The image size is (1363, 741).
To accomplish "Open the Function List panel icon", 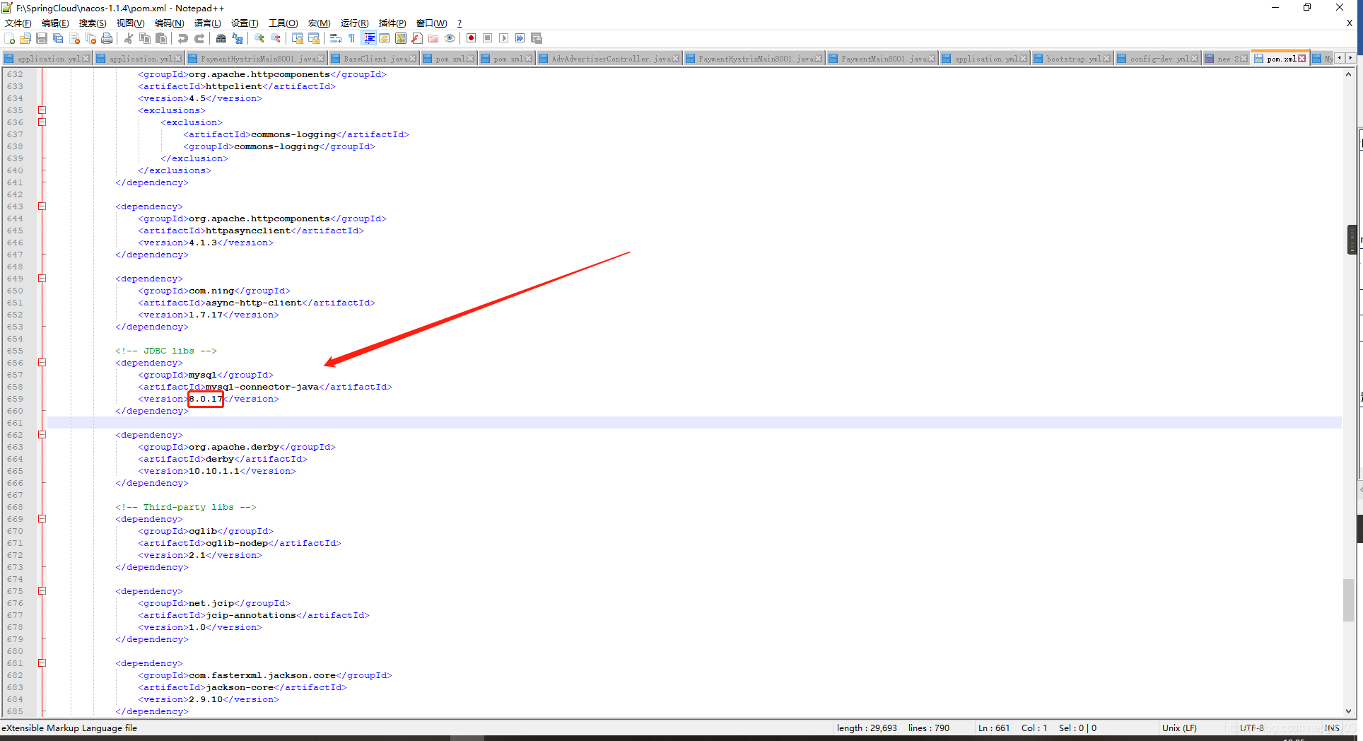I will [x=417, y=38].
